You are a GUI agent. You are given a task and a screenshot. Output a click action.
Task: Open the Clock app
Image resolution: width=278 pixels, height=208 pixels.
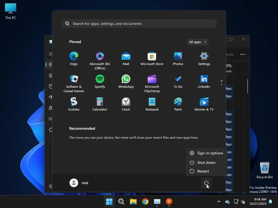coord(126,104)
